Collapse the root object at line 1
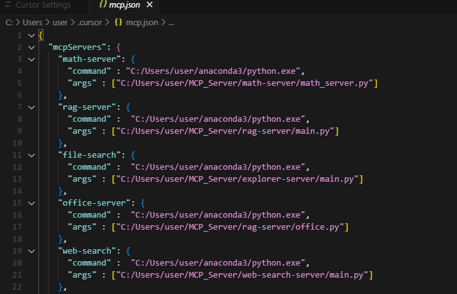Viewport: 457px width, 294px height. pos(30,35)
